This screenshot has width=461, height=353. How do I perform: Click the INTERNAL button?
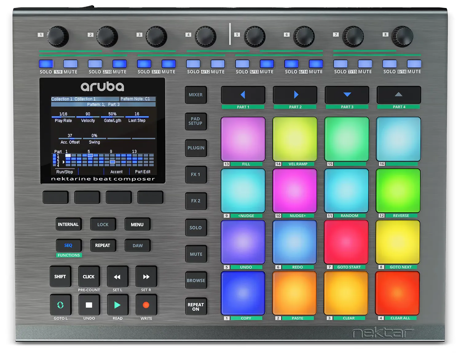pyautogui.click(x=69, y=224)
